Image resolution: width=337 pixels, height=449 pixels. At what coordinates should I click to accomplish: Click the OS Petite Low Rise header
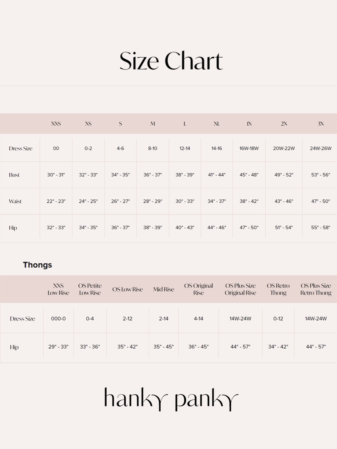[90, 289]
